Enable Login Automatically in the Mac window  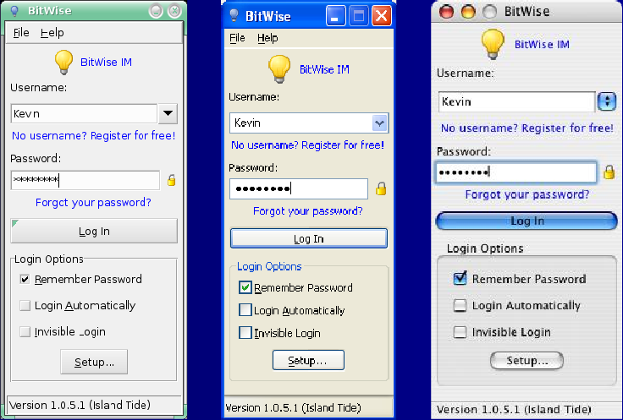pyautogui.click(x=460, y=305)
